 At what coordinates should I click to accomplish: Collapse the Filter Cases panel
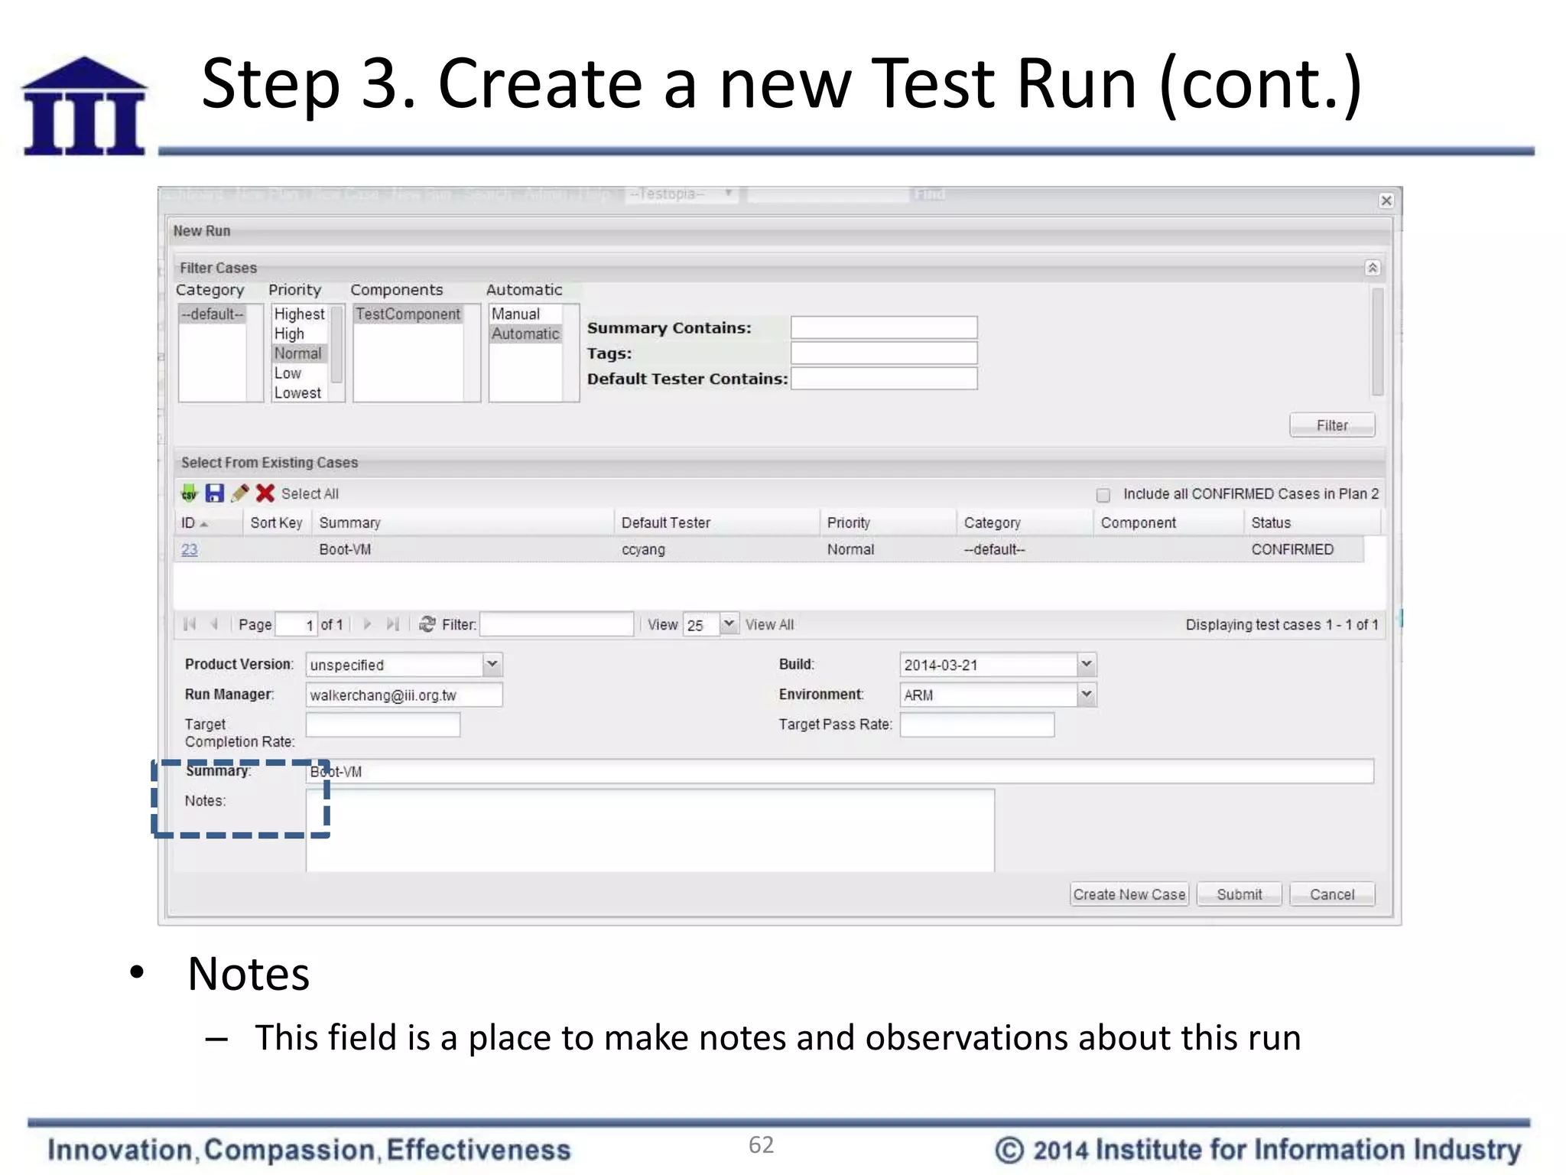1373,268
